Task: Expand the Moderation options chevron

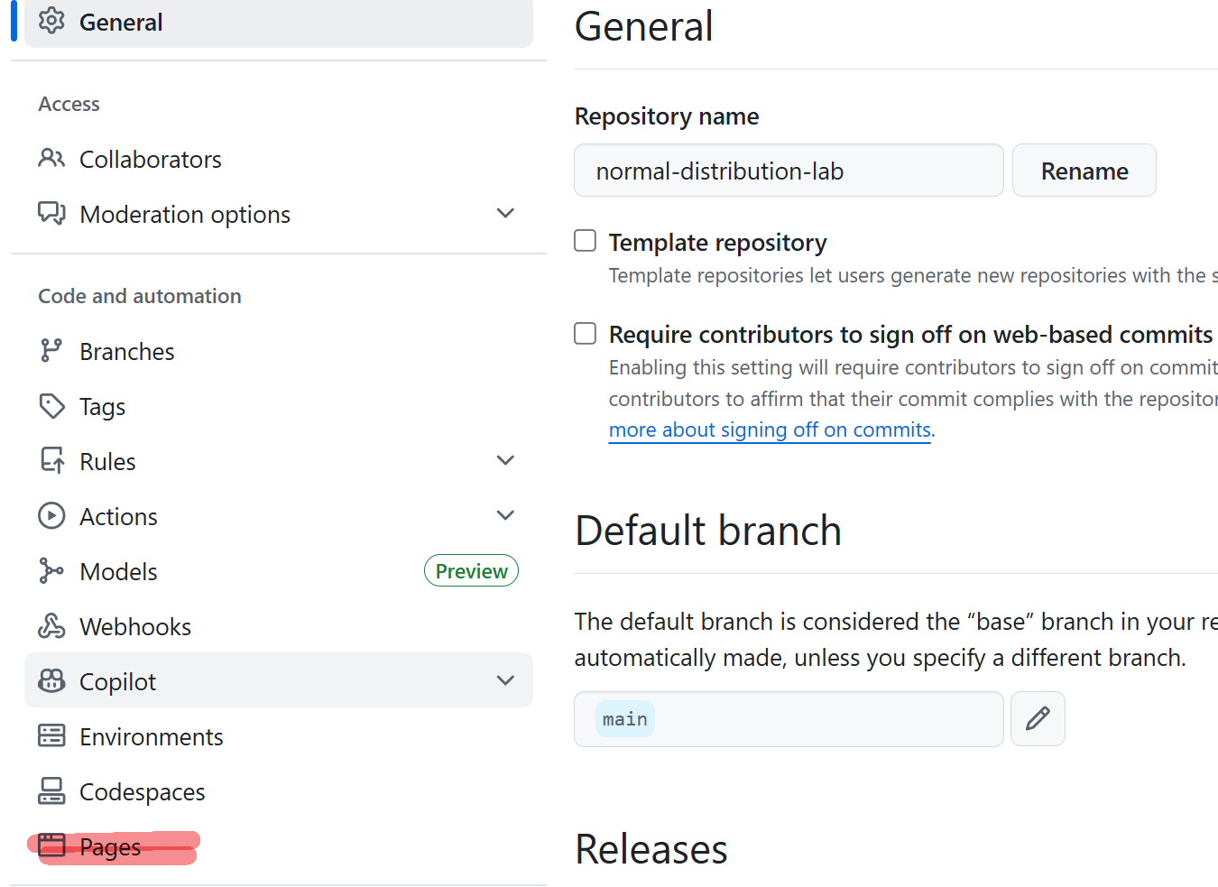Action: 505,214
